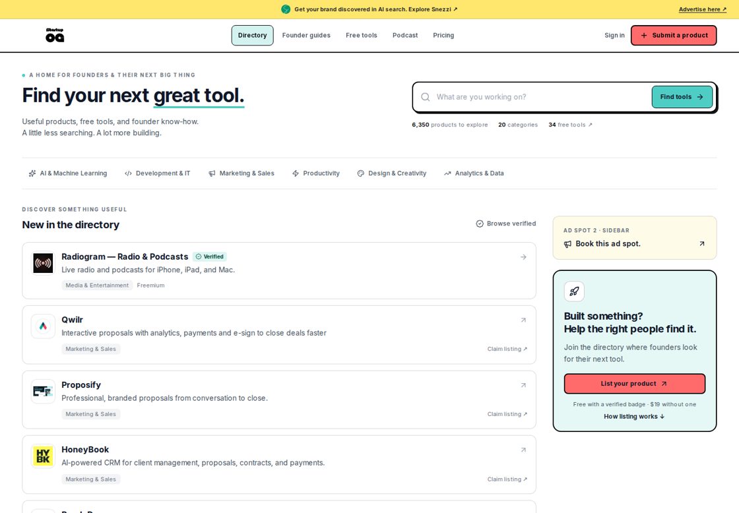Open the Radiogram — Radio & Podcasts title

point(125,256)
